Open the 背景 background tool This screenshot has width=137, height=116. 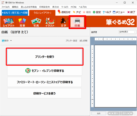click(x=22, y=22)
